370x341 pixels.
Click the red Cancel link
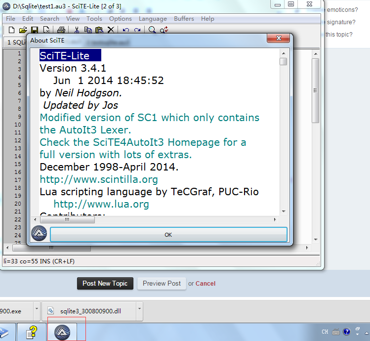[x=206, y=283]
